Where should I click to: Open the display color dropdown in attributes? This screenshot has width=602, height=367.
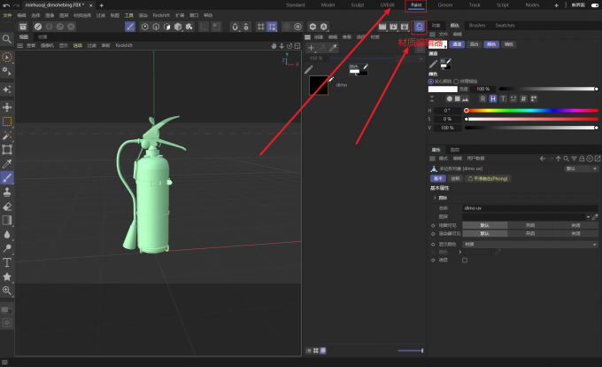pos(530,245)
